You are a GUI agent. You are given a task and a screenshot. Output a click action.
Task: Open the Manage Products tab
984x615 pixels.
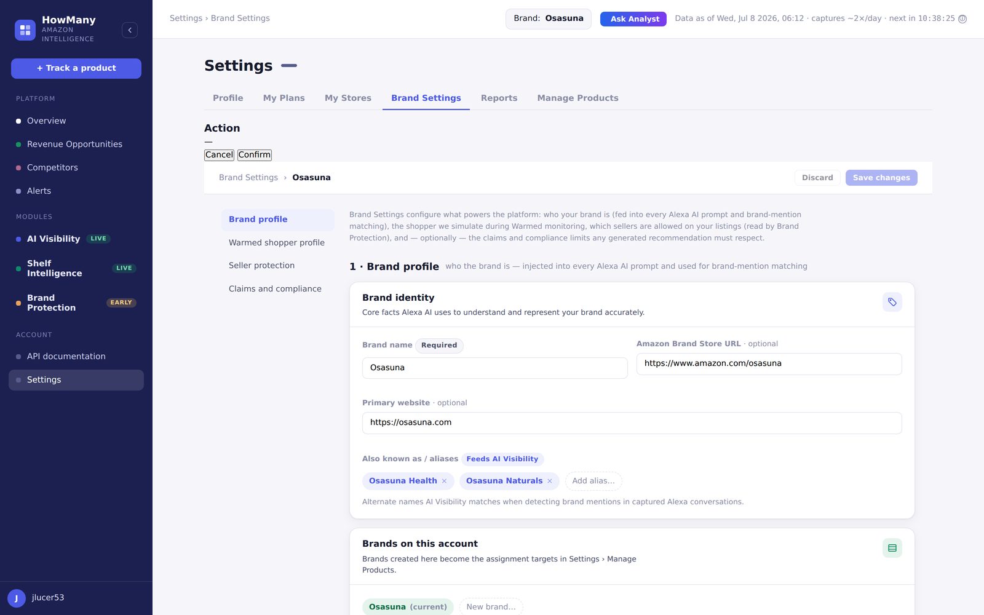point(578,98)
